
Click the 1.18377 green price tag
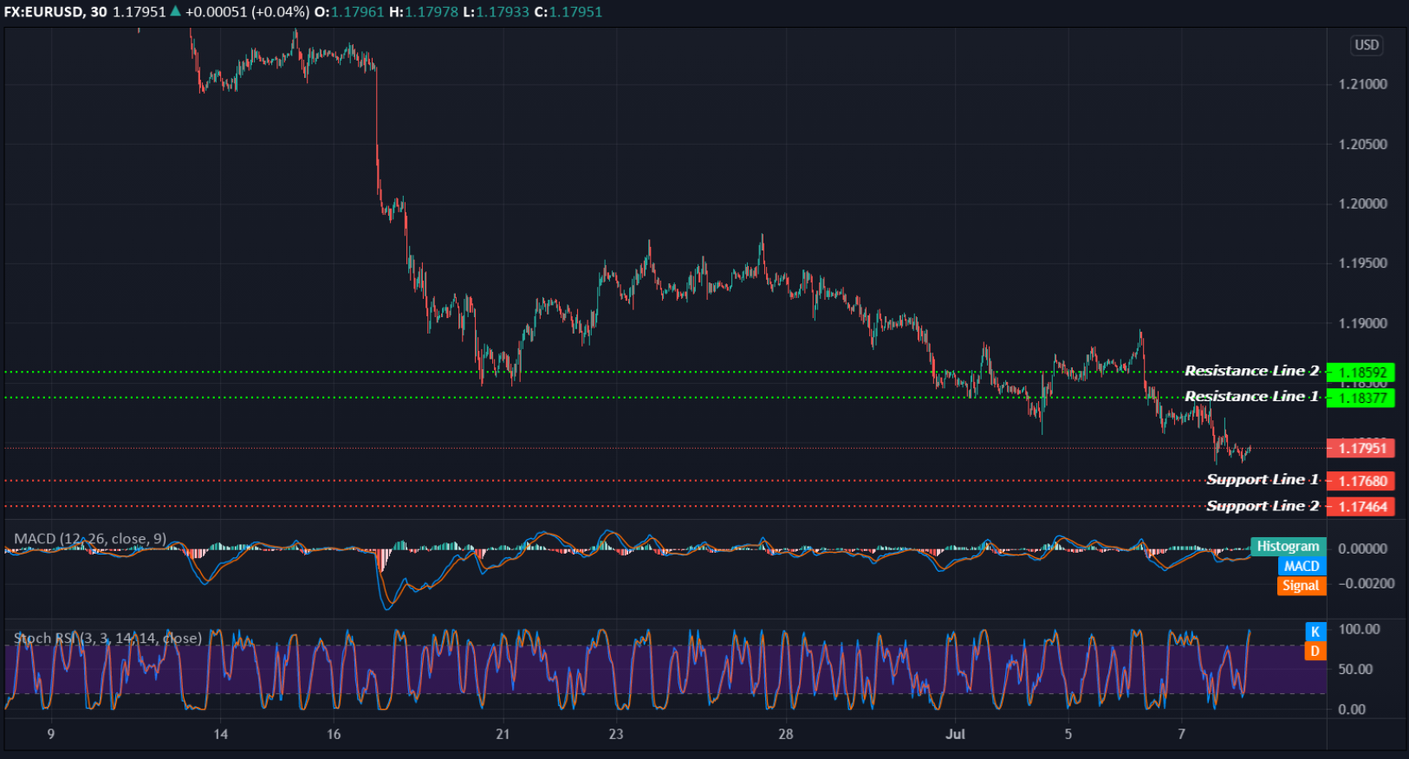click(1361, 399)
